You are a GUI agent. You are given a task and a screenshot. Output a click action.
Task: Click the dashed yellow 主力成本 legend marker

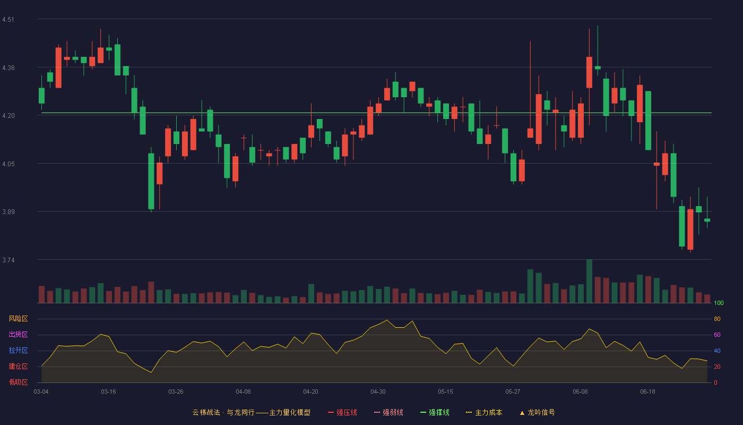point(469,413)
